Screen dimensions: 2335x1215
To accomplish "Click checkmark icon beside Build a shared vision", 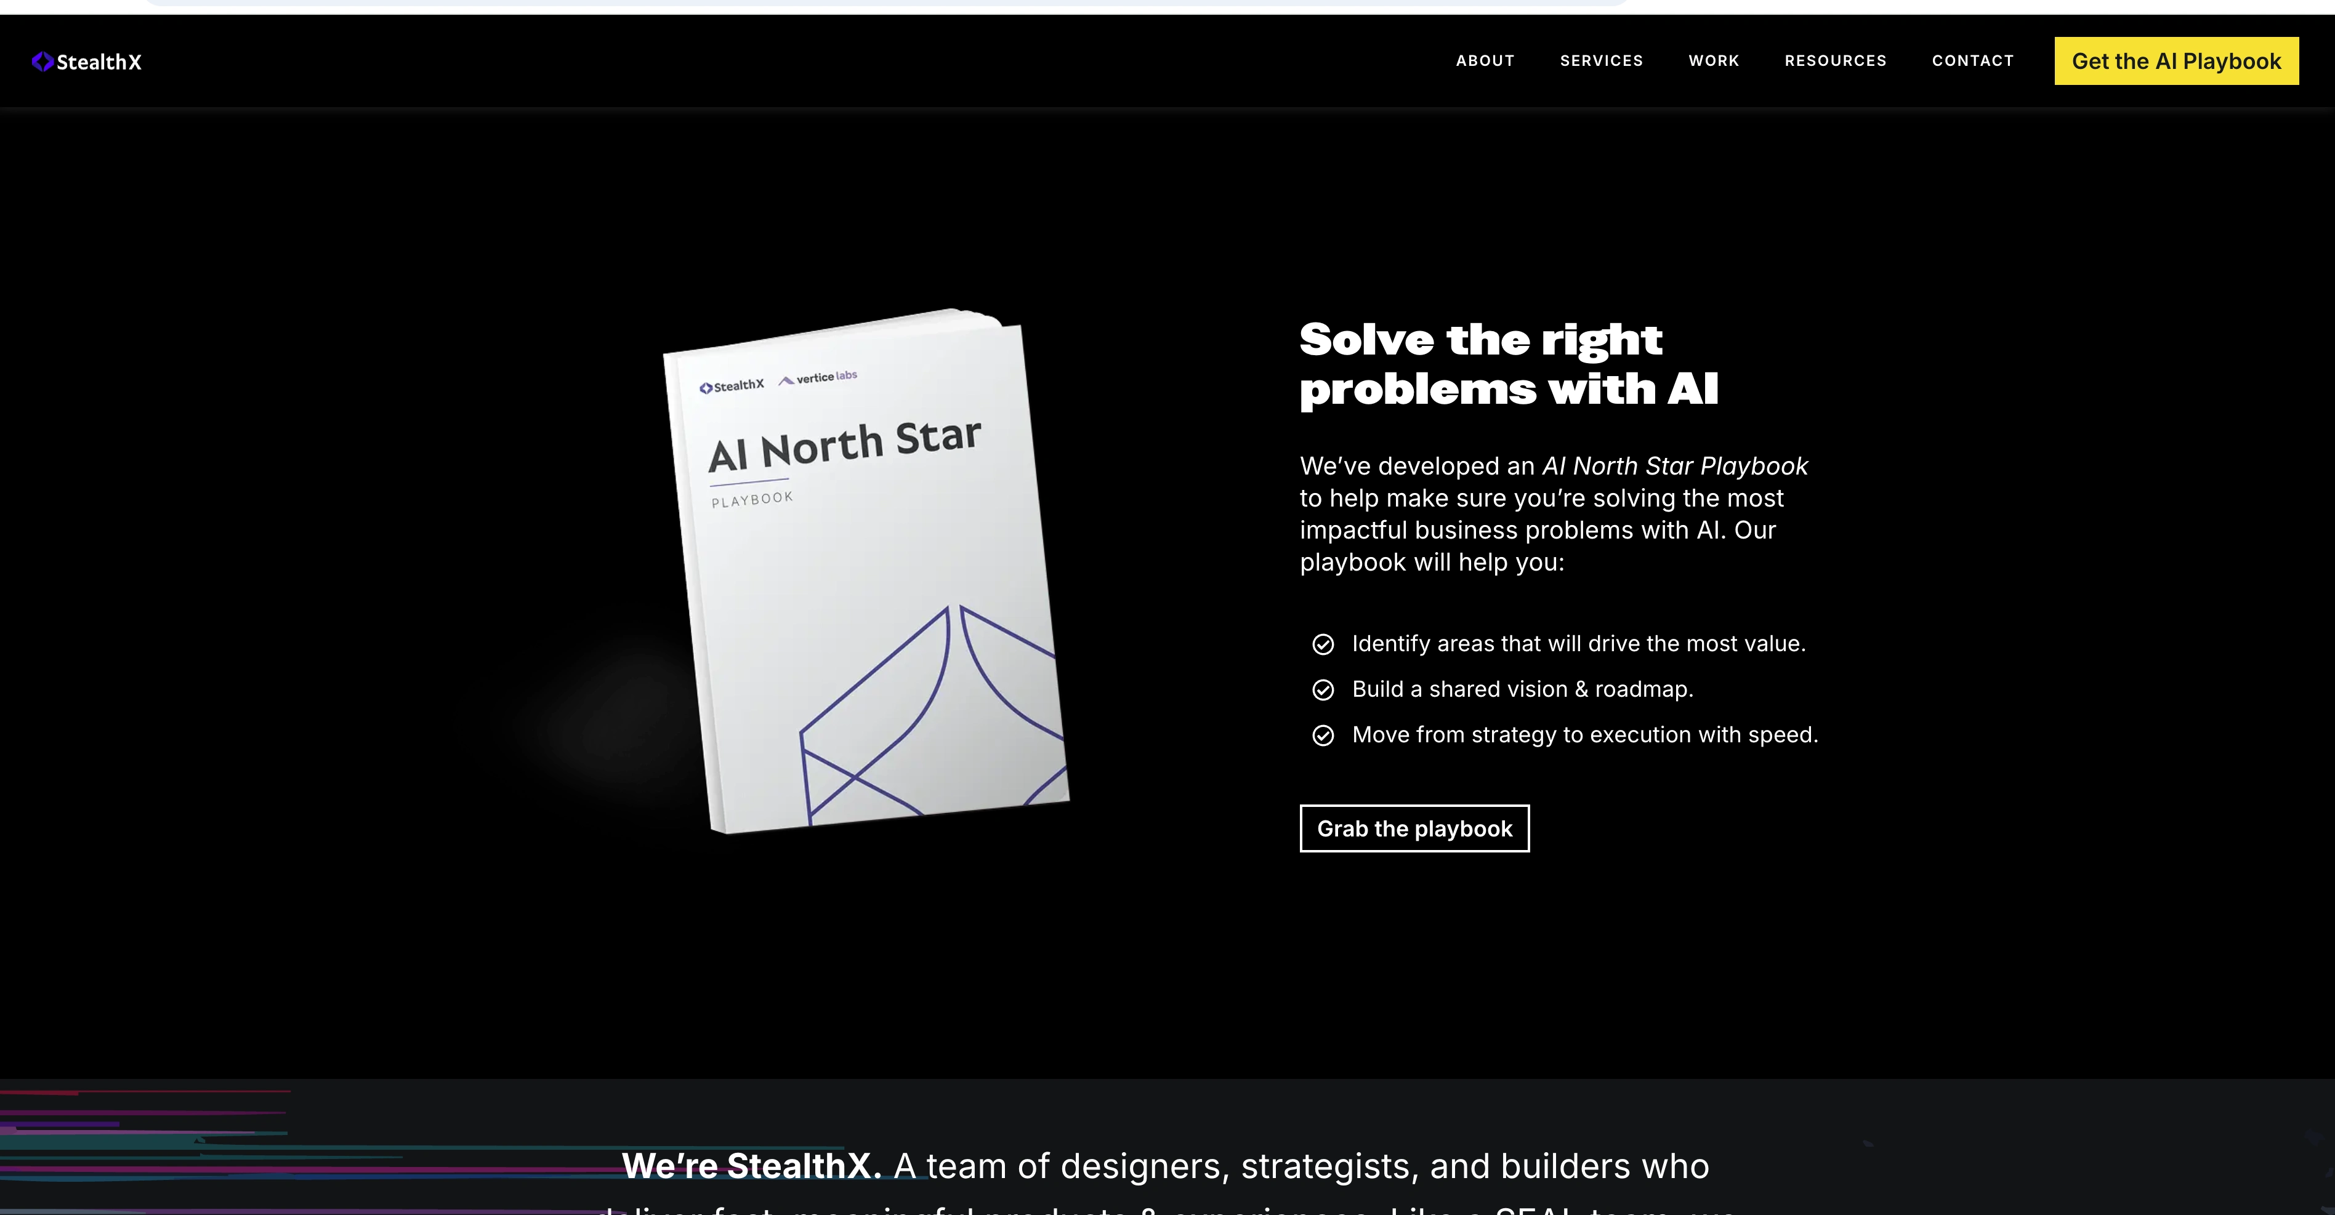I will click(x=1323, y=689).
